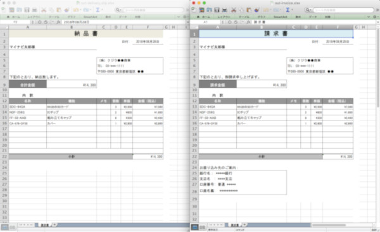The height and width of the screenshot is (232, 380).
Task: Open the AutoSum dropdown arrow in the invoice window
Action: click(x=292, y=10)
